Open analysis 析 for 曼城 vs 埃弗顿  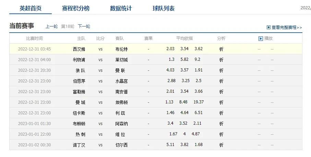pos(222,102)
